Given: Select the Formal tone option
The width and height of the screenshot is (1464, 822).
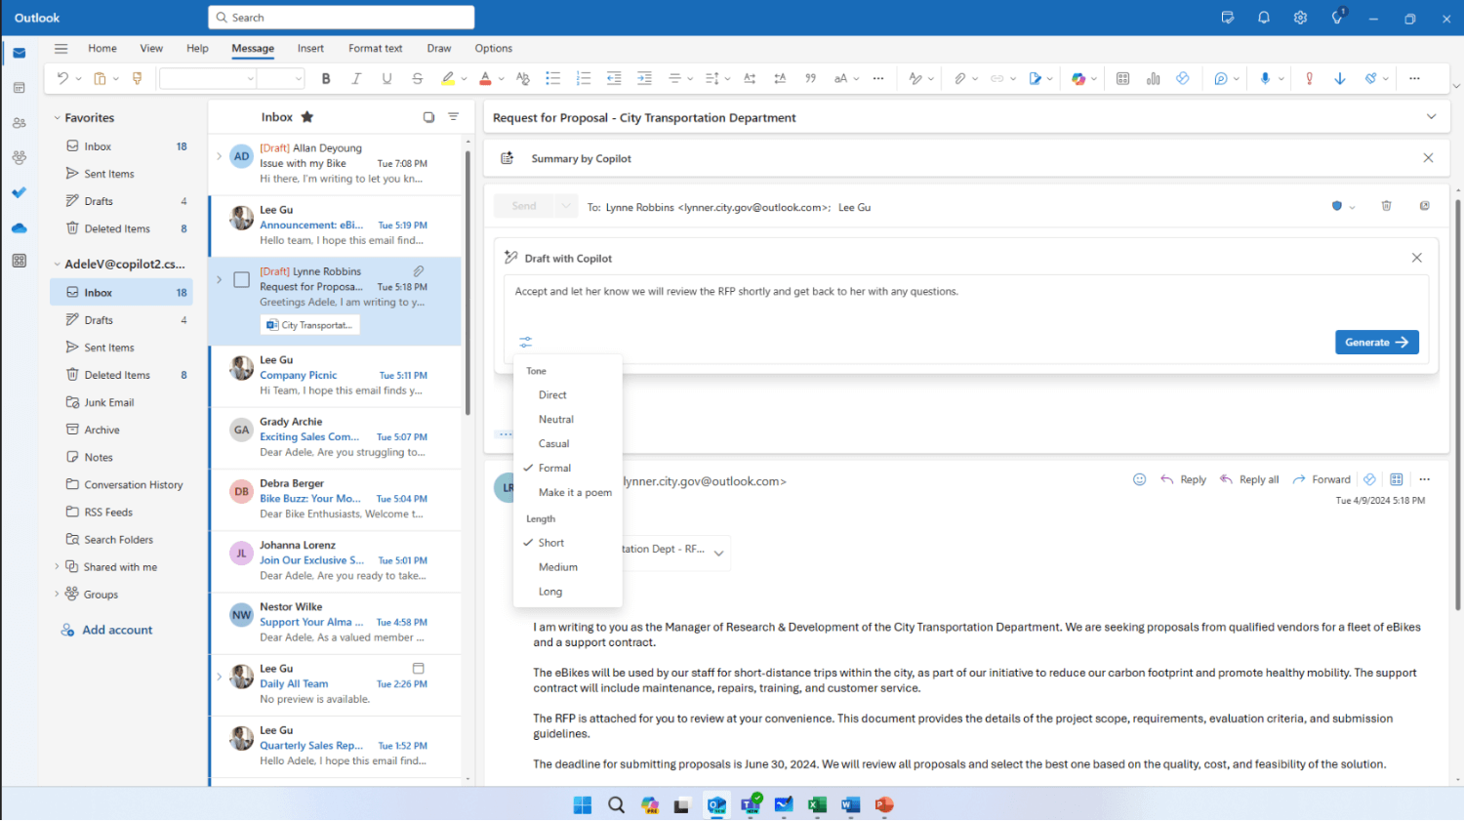Looking at the screenshot, I should (556, 468).
